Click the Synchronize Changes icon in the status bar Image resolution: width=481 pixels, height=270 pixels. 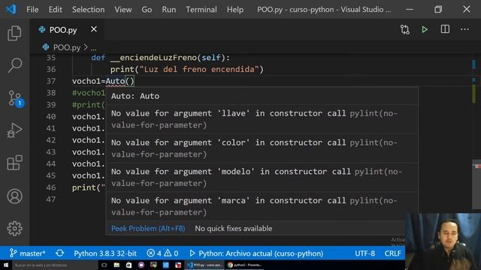click(x=60, y=253)
